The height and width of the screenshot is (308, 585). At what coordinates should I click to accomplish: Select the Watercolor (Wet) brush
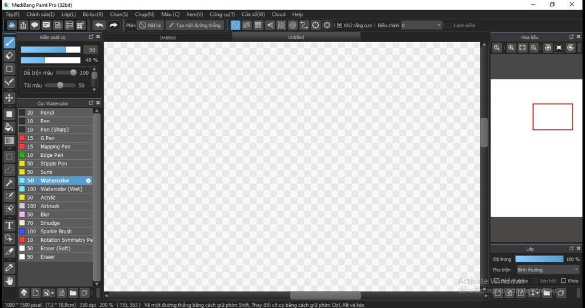pos(55,189)
